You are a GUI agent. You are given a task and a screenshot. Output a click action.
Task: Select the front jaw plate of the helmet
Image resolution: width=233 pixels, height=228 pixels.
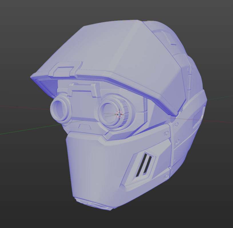coord(95,168)
